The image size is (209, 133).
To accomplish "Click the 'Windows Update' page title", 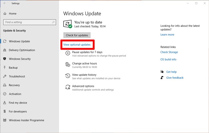I will tap(82, 14).
